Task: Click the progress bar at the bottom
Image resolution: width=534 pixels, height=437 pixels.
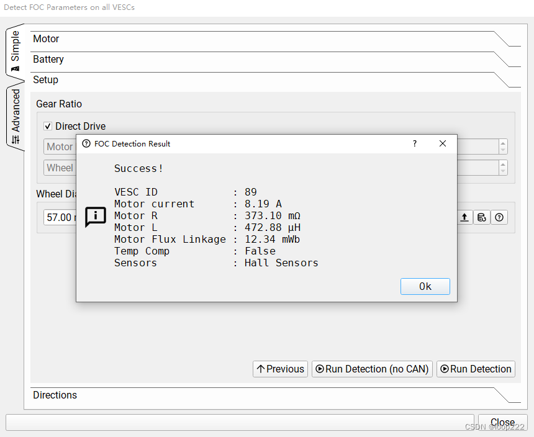Action: pos(240,422)
